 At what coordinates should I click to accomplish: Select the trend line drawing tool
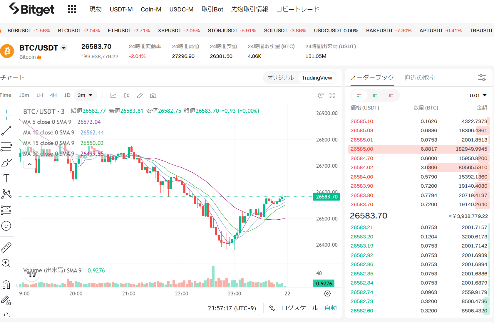(x=6, y=131)
